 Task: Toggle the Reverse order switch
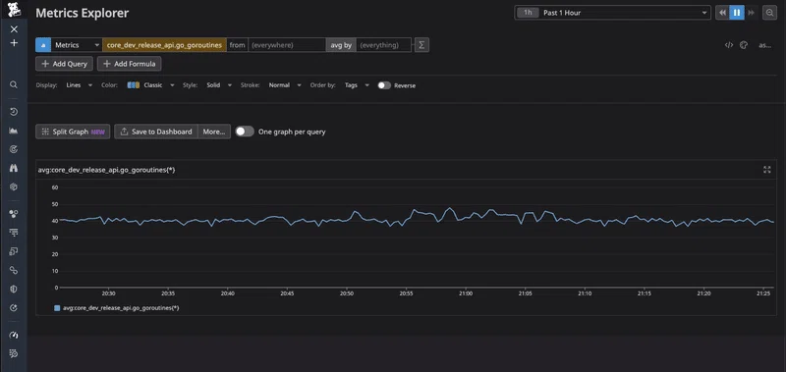(x=384, y=85)
